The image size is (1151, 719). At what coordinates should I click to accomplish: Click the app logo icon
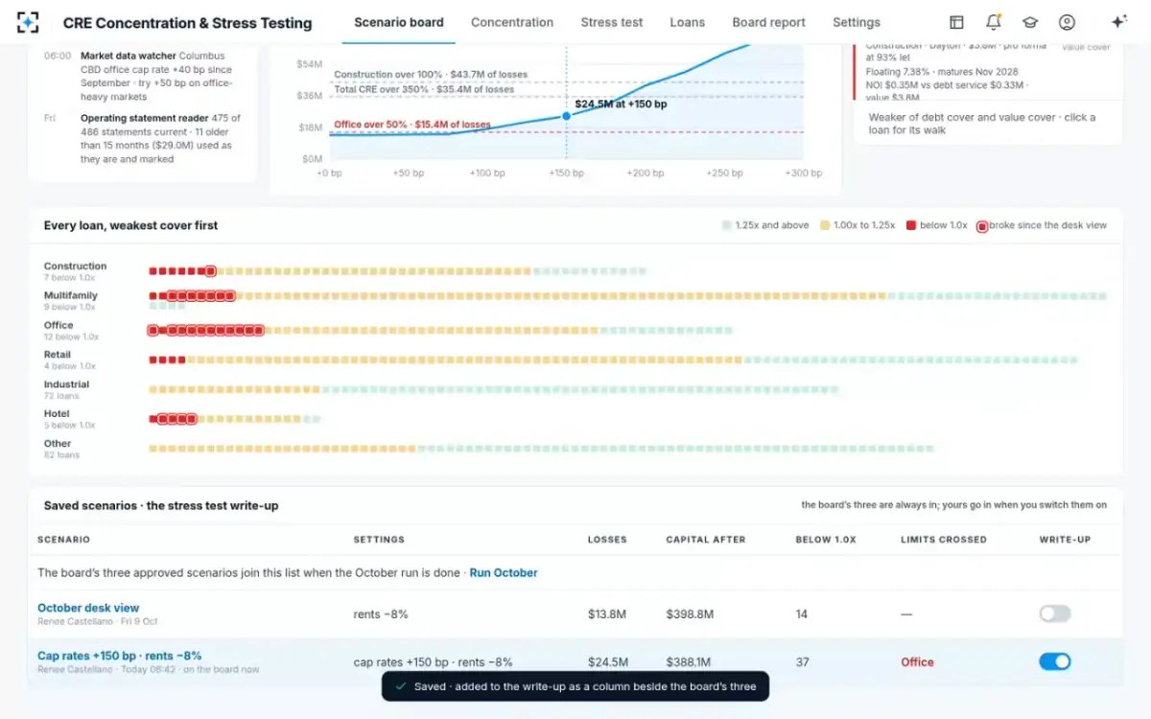click(28, 22)
